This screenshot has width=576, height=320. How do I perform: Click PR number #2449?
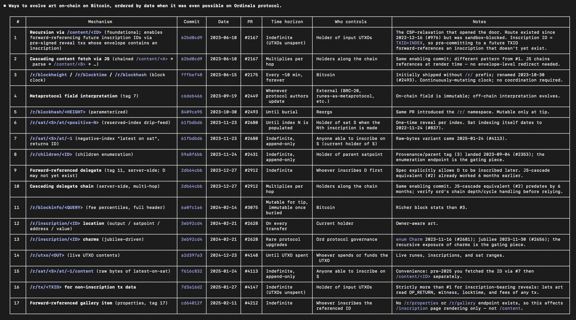pos(251,96)
